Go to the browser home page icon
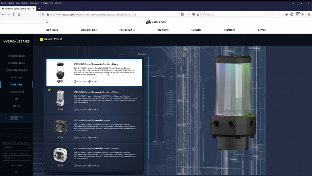 coord(19,14)
